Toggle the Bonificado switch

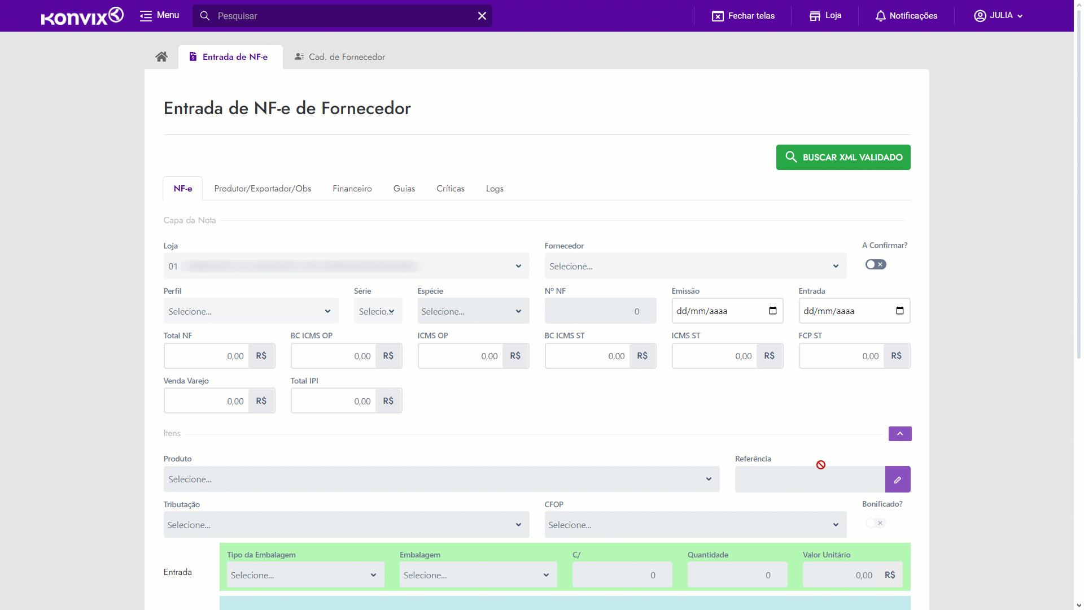(x=876, y=523)
